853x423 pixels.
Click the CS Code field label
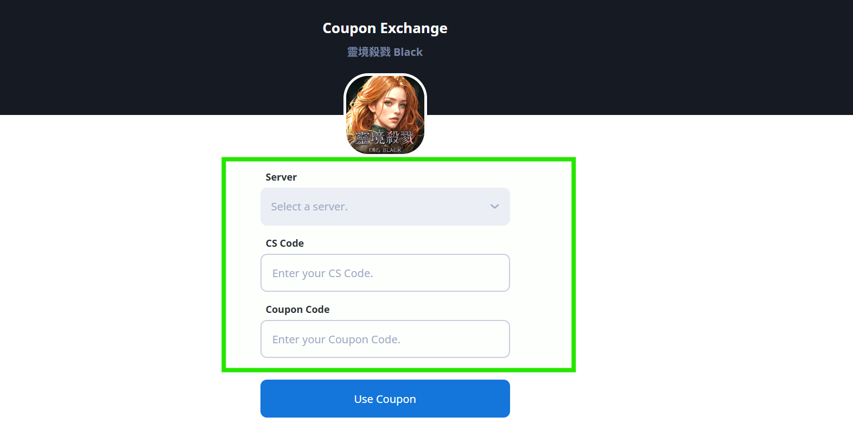[285, 243]
